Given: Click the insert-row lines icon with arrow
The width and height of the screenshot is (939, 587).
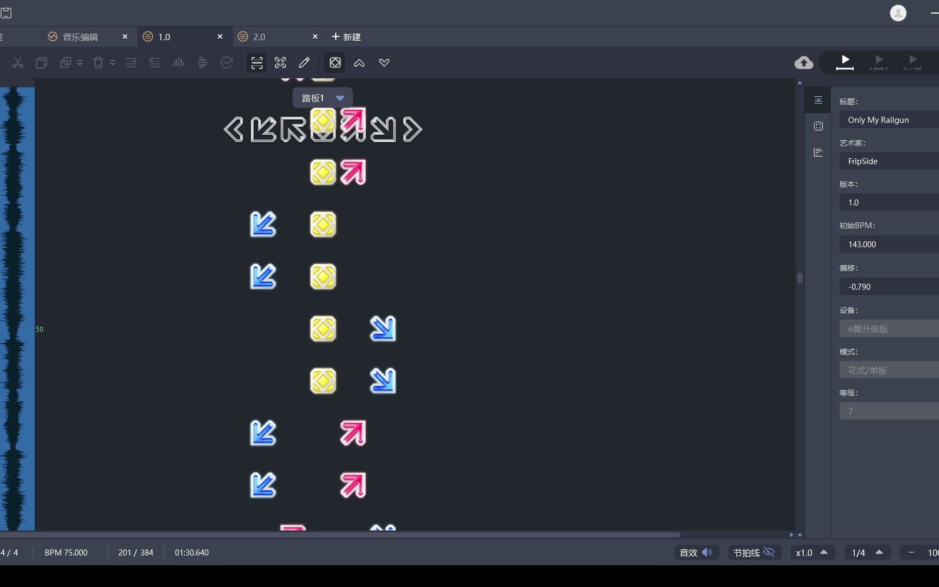Looking at the screenshot, I should (155, 63).
